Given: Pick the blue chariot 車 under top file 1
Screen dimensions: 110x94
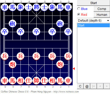Looking at the screenshot, I should tap(5, 7).
